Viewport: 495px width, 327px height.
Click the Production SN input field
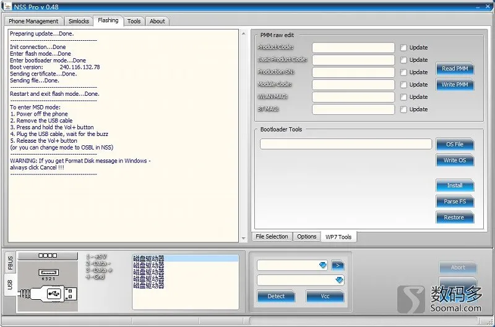pyautogui.click(x=353, y=72)
